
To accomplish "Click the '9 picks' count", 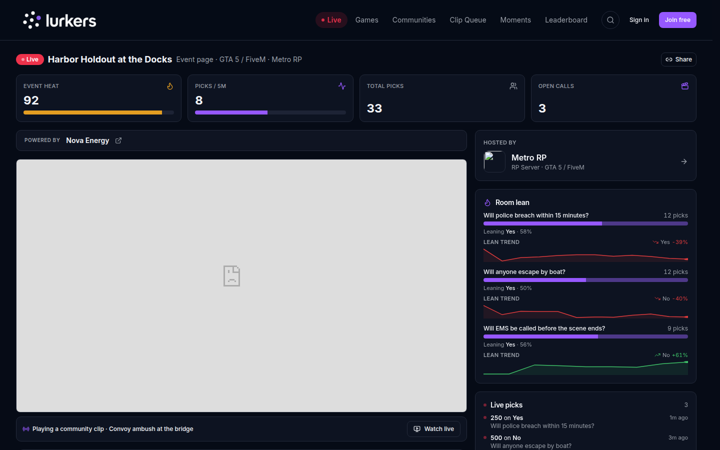I will pos(677,328).
